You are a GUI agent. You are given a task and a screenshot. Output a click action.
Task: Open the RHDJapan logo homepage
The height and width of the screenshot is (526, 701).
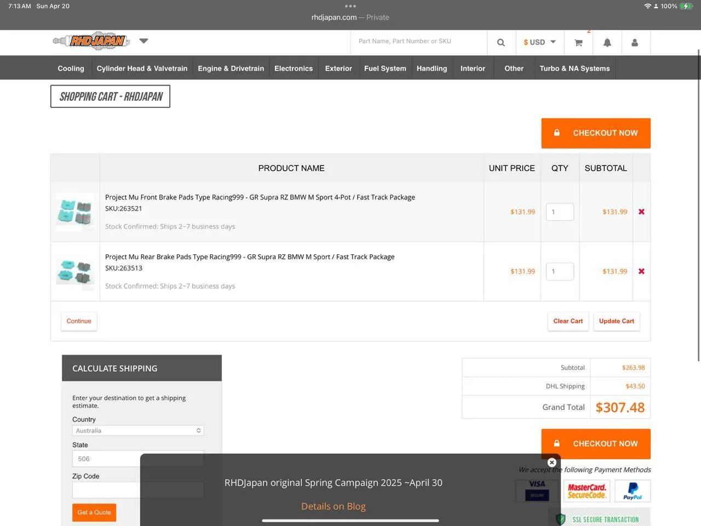point(91,41)
